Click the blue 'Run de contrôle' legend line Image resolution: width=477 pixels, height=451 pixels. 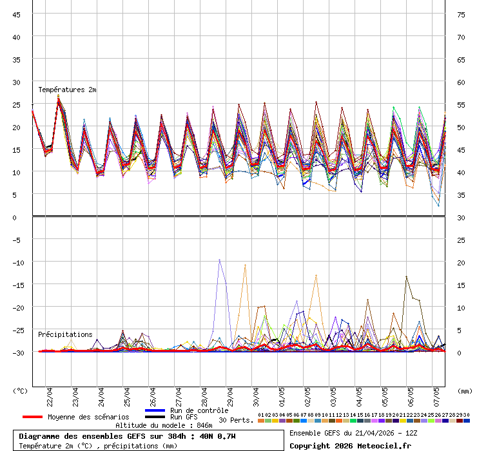click(155, 410)
